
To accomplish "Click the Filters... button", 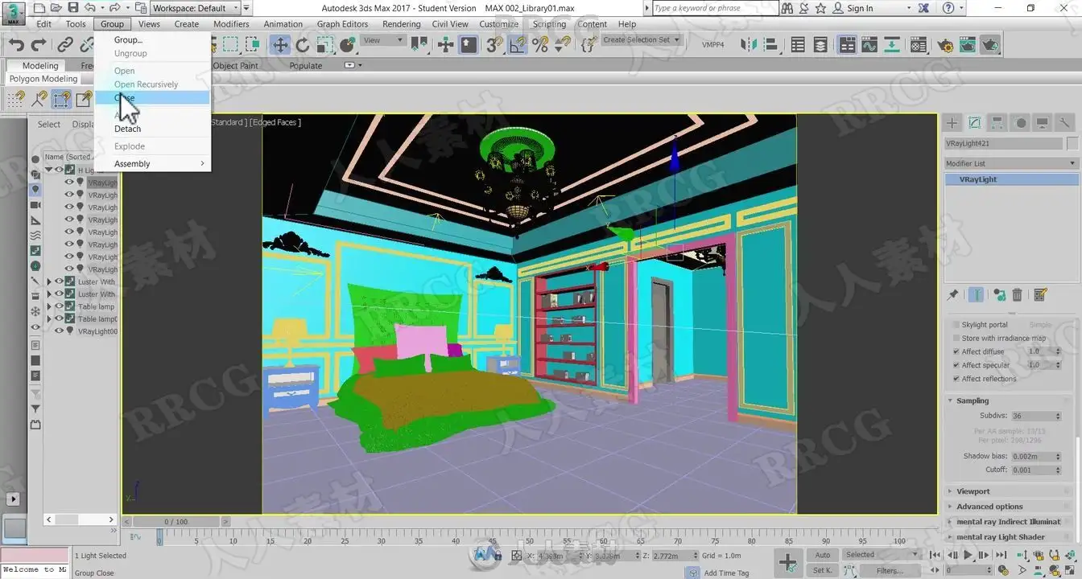I will click(x=889, y=570).
